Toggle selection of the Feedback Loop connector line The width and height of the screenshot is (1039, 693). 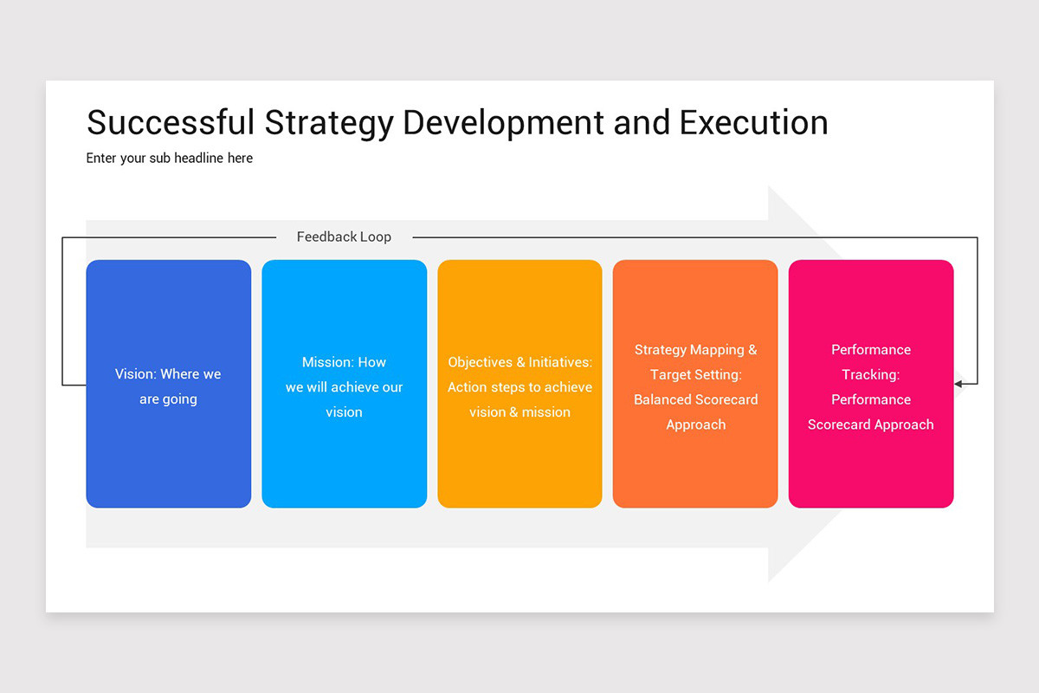pos(606,236)
